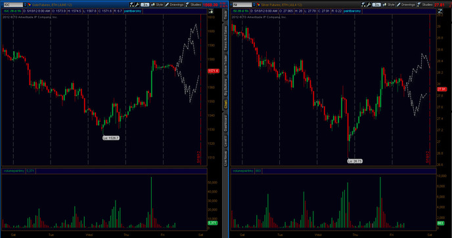The image size is (452, 238).
Task: Open Drawings menu on silver chart
Action: point(405,5)
